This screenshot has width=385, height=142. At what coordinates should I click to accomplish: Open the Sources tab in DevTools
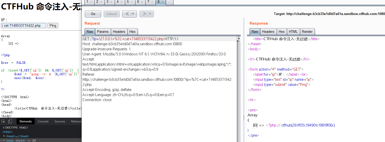(60, 121)
